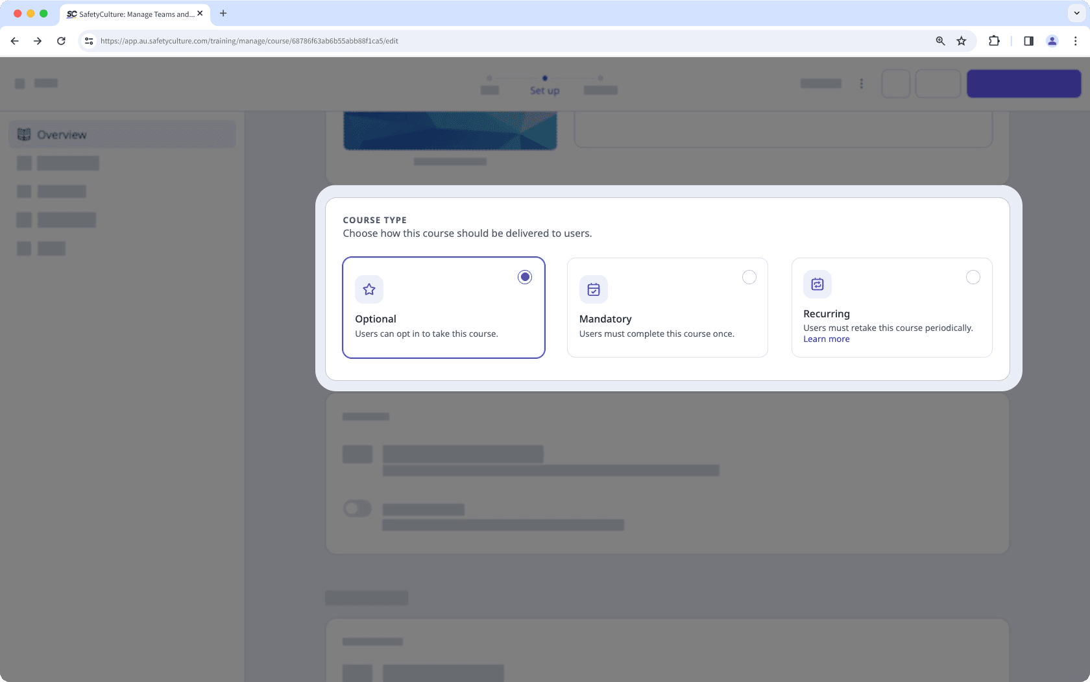Open site information from the address bar icon
1090x682 pixels.
pos(88,40)
